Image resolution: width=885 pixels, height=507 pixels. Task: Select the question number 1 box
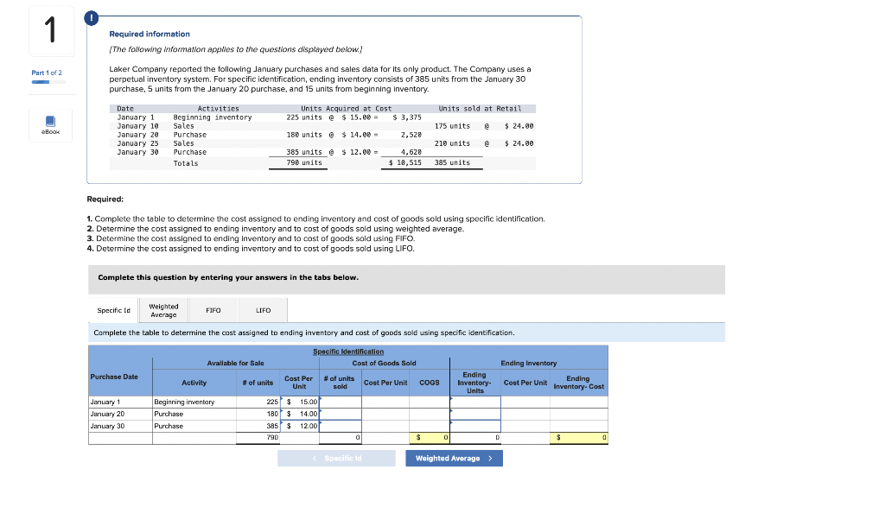click(51, 31)
